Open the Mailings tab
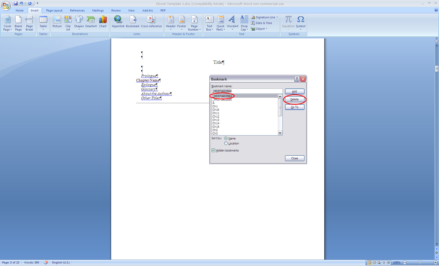Viewport: 439px width, 266px height. pos(98,10)
